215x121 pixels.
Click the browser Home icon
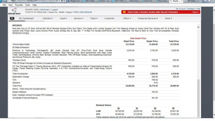pos(205,1)
